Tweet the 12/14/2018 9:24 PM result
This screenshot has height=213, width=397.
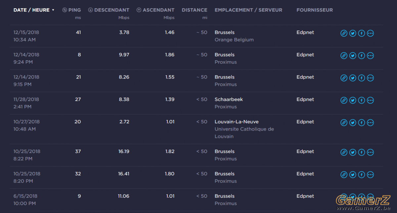(353, 56)
